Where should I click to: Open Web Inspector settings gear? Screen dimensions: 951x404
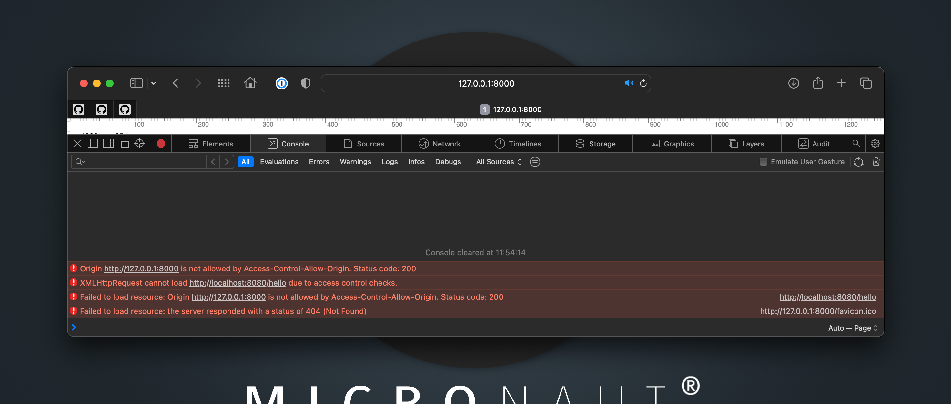(875, 144)
